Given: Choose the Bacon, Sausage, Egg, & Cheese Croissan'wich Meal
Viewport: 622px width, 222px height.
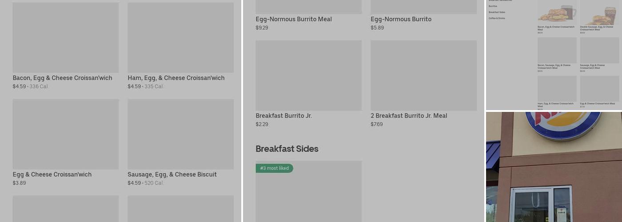Looking at the screenshot, I should 557,50.
